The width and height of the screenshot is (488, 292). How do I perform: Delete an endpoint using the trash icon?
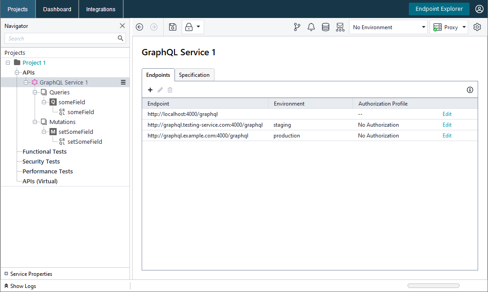pos(170,90)
